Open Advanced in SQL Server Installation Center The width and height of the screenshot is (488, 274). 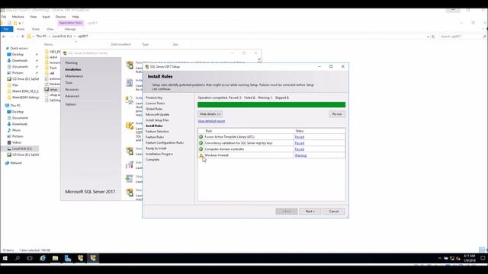click(72, 96)
